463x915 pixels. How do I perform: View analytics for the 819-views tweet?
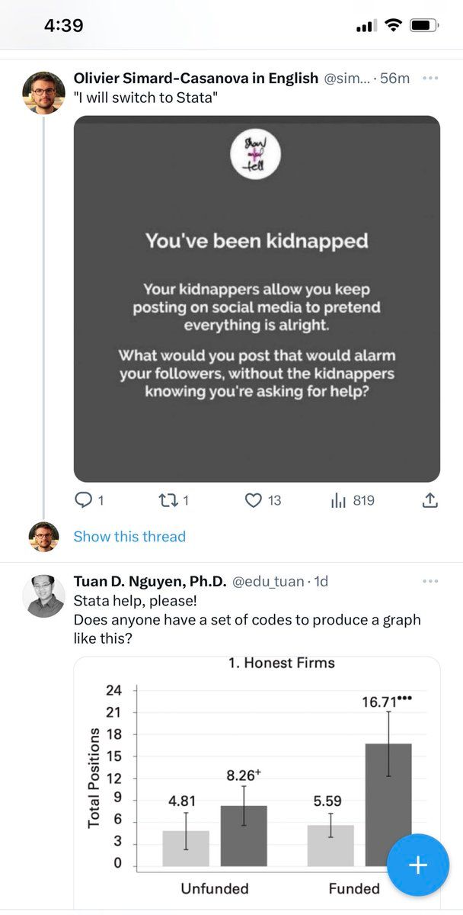339,501
